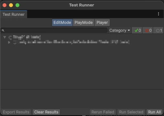This screenshot has width=164, height=116.
Task: Close the Test Runner window
Action: tap(5, 5)
